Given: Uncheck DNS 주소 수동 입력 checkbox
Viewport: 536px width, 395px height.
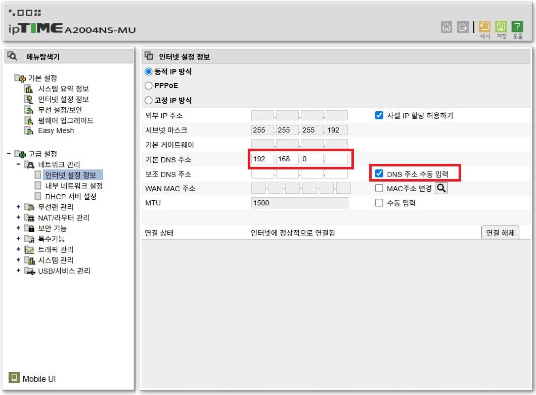Looking at the screenshot, I should pyautogui.click(x=379, y=174).
